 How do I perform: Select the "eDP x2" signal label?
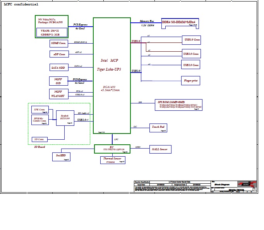[x=79, y=52]
